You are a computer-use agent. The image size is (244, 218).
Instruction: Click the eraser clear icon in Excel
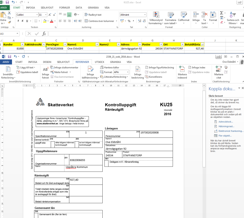pyautogui.click(x=222, y=22)
